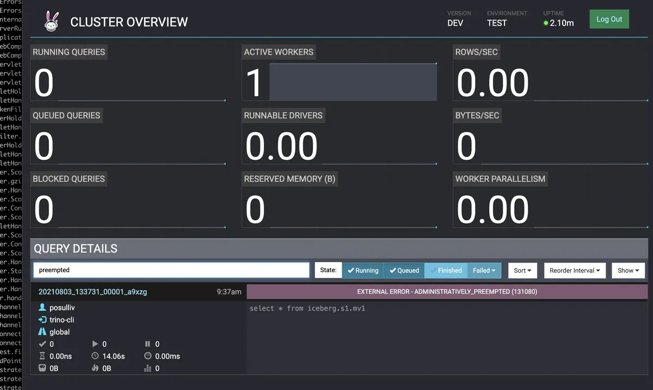Toggle the Finished state filter
Viewport: 653px width, 390px height.
tap(446, 270)
